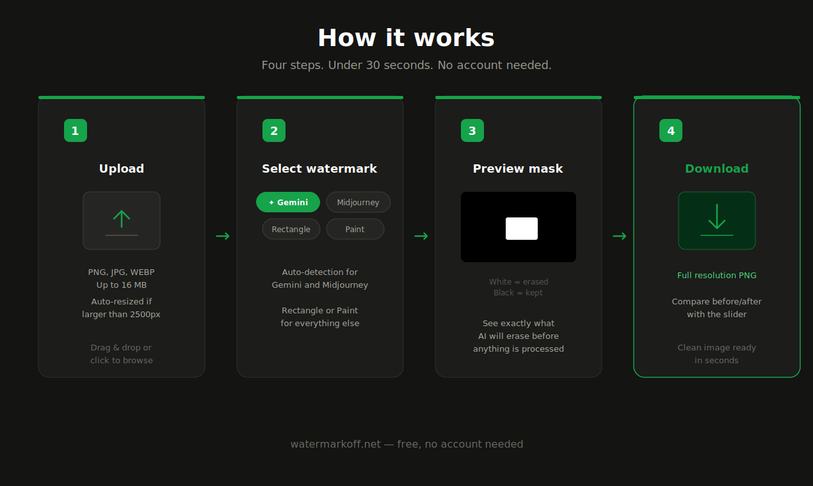
Task: Click the green Download heading
Action: [x=717, y=169]
